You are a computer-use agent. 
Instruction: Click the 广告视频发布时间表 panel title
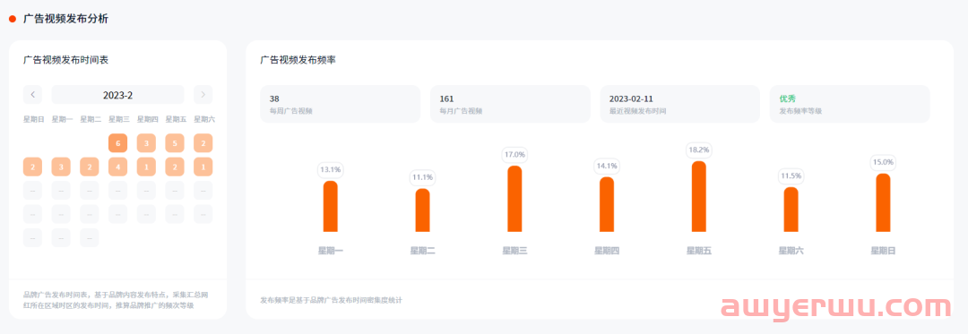click(66, 60)
